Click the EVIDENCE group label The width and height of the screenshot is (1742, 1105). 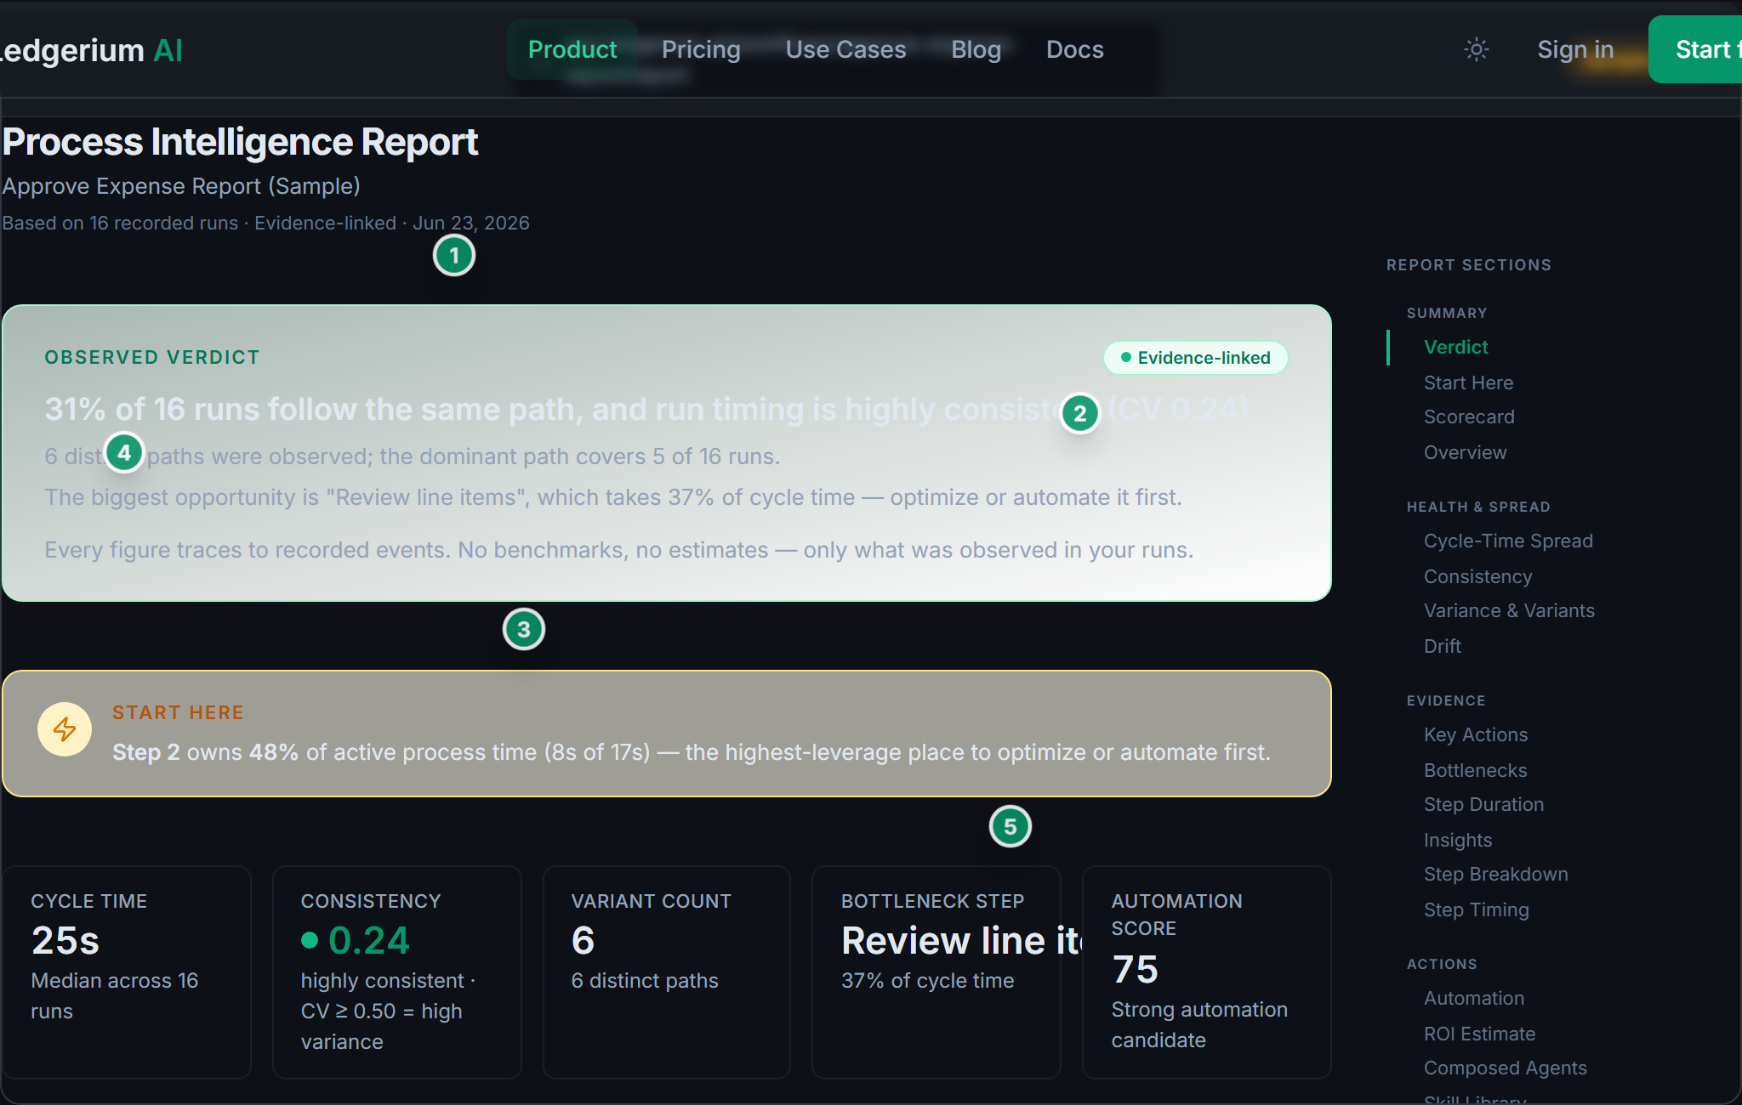coord(1446,700)
